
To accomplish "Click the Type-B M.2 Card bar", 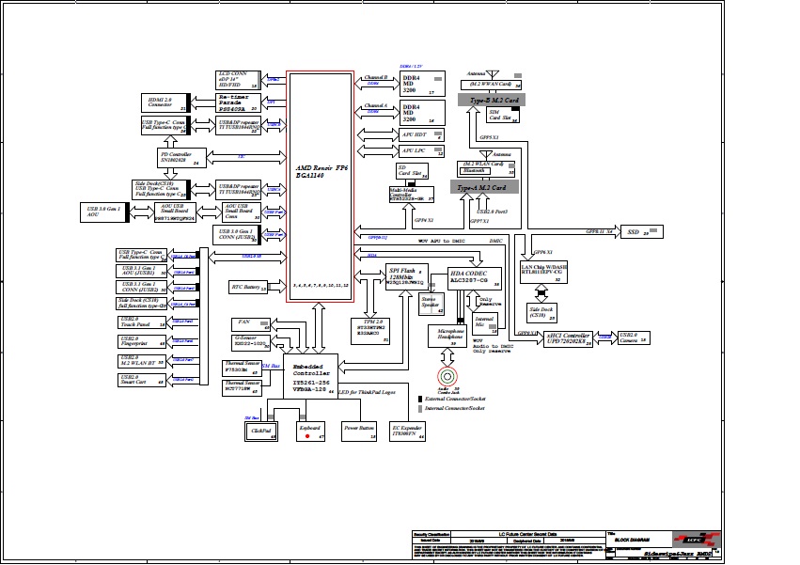I will point(492,100).
